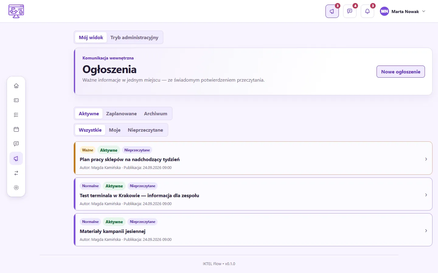Open task list icon in sidebar
Viewport: 438px width, 273px height.
16,115
